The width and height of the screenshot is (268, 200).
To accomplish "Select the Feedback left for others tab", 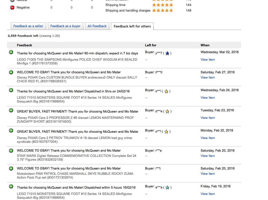I will tap(132, 26).
